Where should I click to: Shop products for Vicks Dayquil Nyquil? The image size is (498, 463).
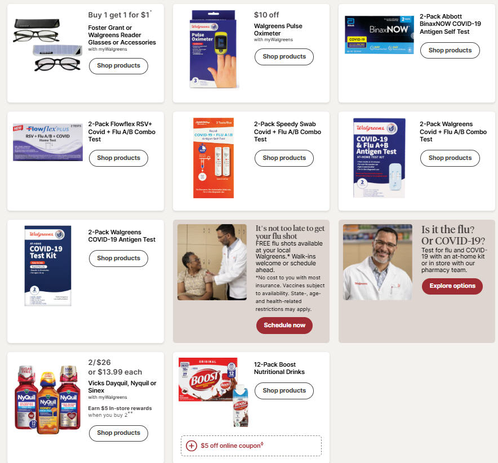[x=118, y=433]
